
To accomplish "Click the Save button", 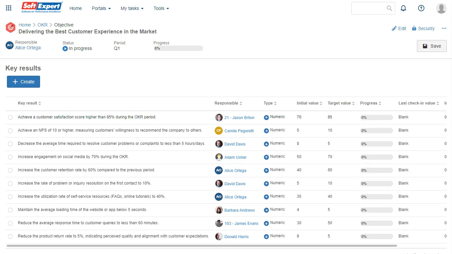I will 431,46.
